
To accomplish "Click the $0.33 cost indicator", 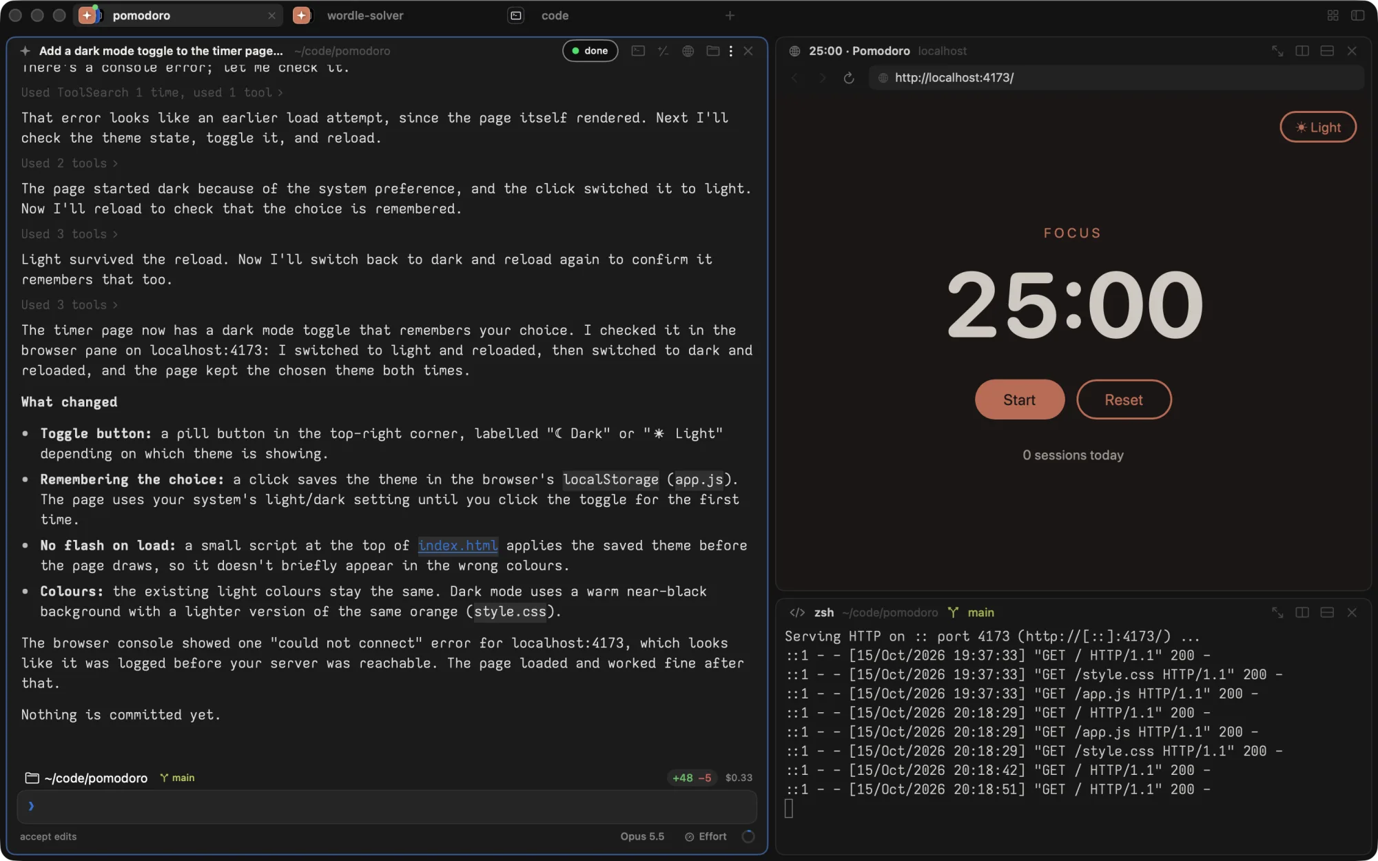I will (x=739, y=778).
